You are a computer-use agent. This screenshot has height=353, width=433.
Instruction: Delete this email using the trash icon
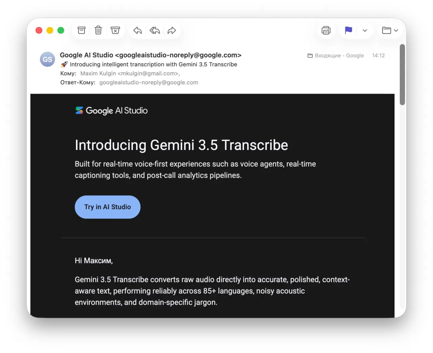coord(98,30)
